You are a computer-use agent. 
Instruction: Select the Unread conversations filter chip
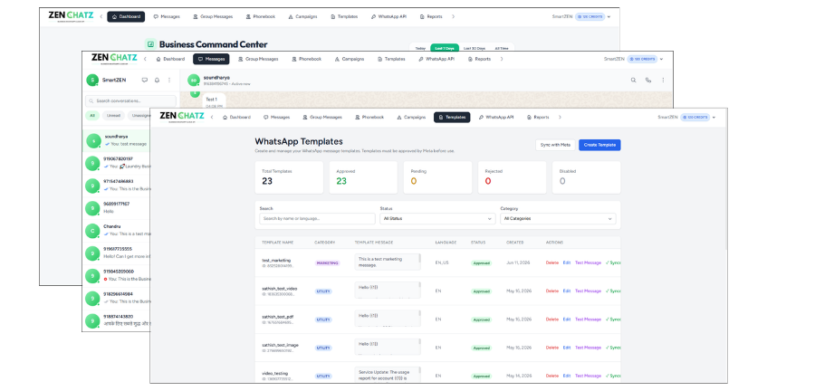(x=114, y=115)
